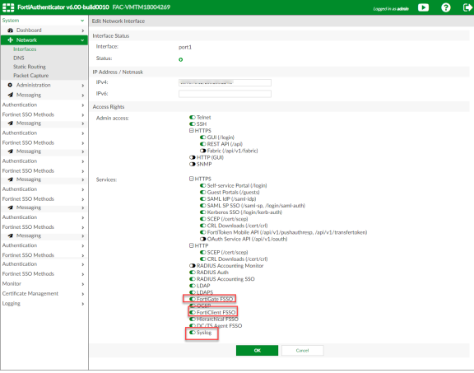Open the Interfaces submenu item
This screenshot has width=474, height=373.
pos(25,49)
